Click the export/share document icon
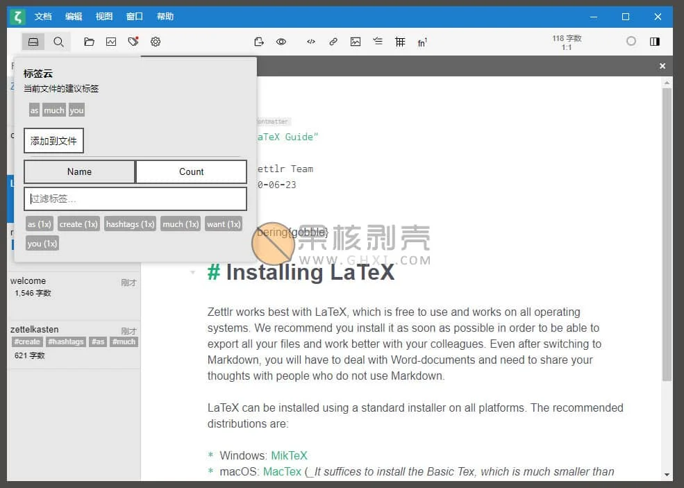684x488 pixels. pos(259,42)
